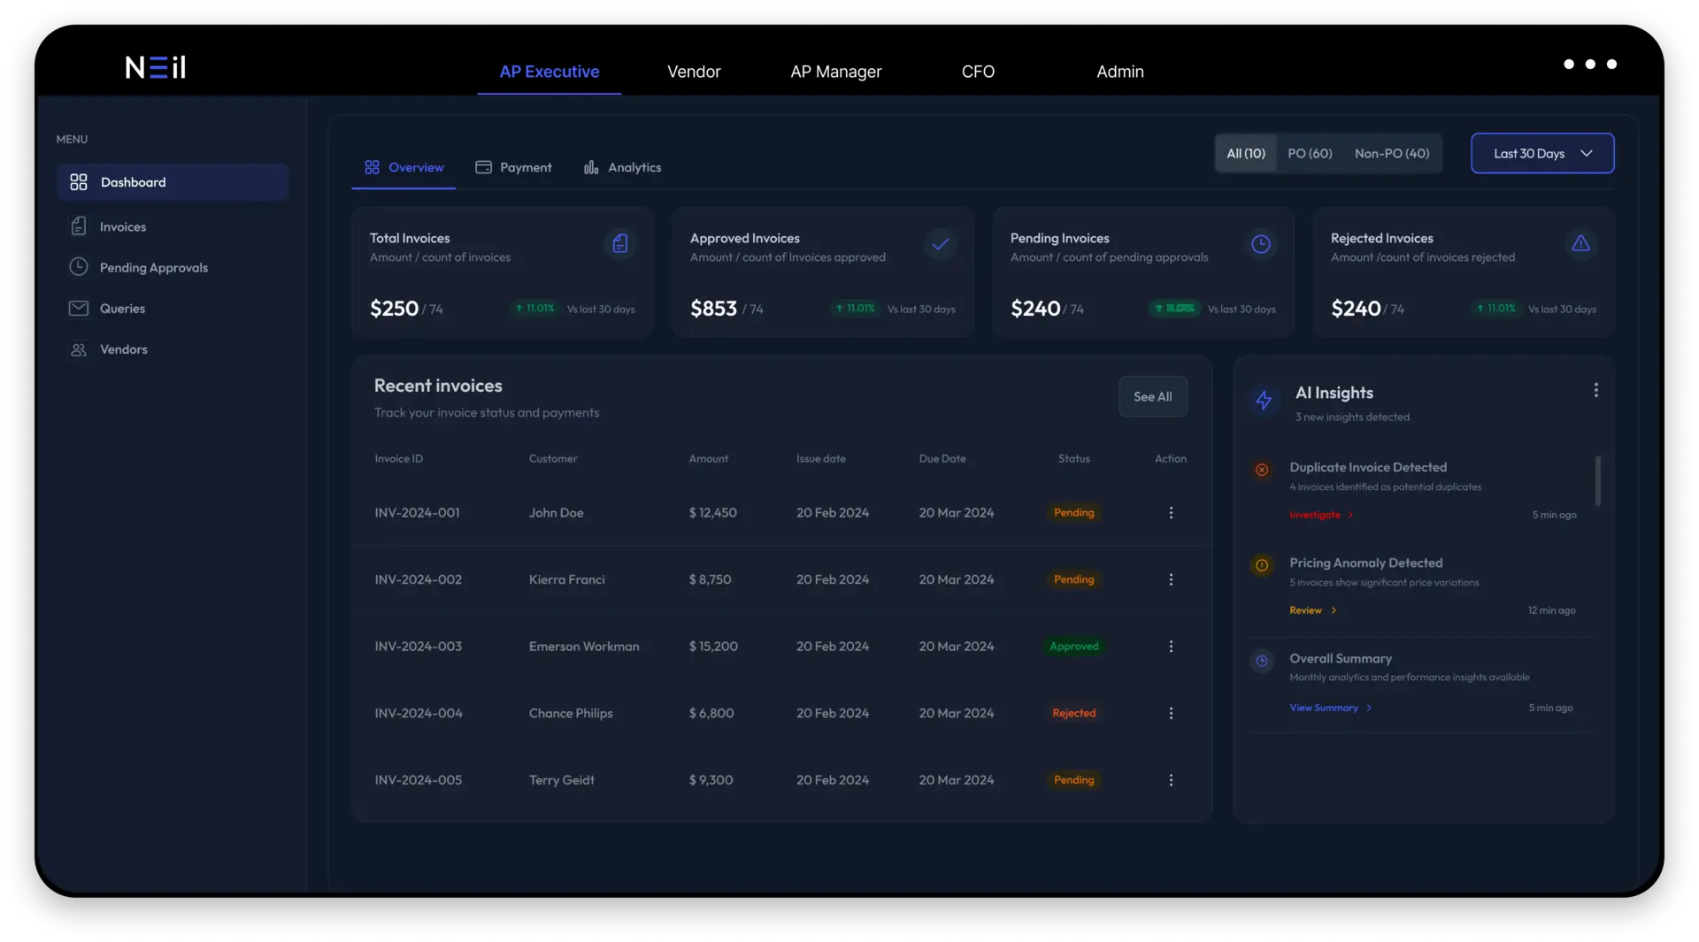Screen dimensions: 1699x942
Task: Click the AI Insights panel scrollbar
Action: [x=1597, y=480]
